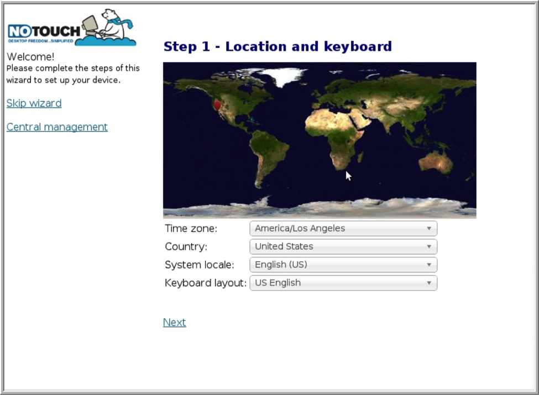Open the Country dropdown
Image resolution: width=539 pixels, height=395 pixels.
(x=343, y=246)
